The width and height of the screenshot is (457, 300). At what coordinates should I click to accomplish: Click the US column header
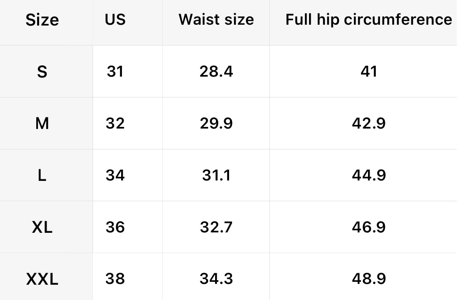pyautogui.click(x=115, y=19)
